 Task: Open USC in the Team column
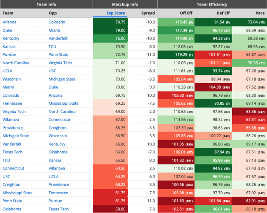(x=6, y=176)
